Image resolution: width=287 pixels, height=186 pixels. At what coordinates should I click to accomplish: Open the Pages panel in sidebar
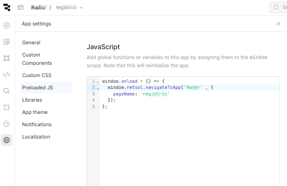click(x=7, y=42)
